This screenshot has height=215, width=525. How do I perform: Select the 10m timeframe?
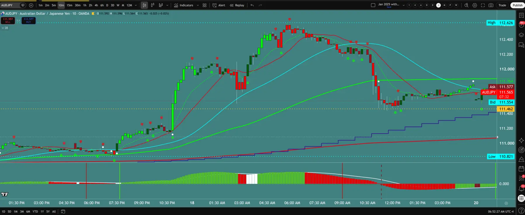[61, 5]
